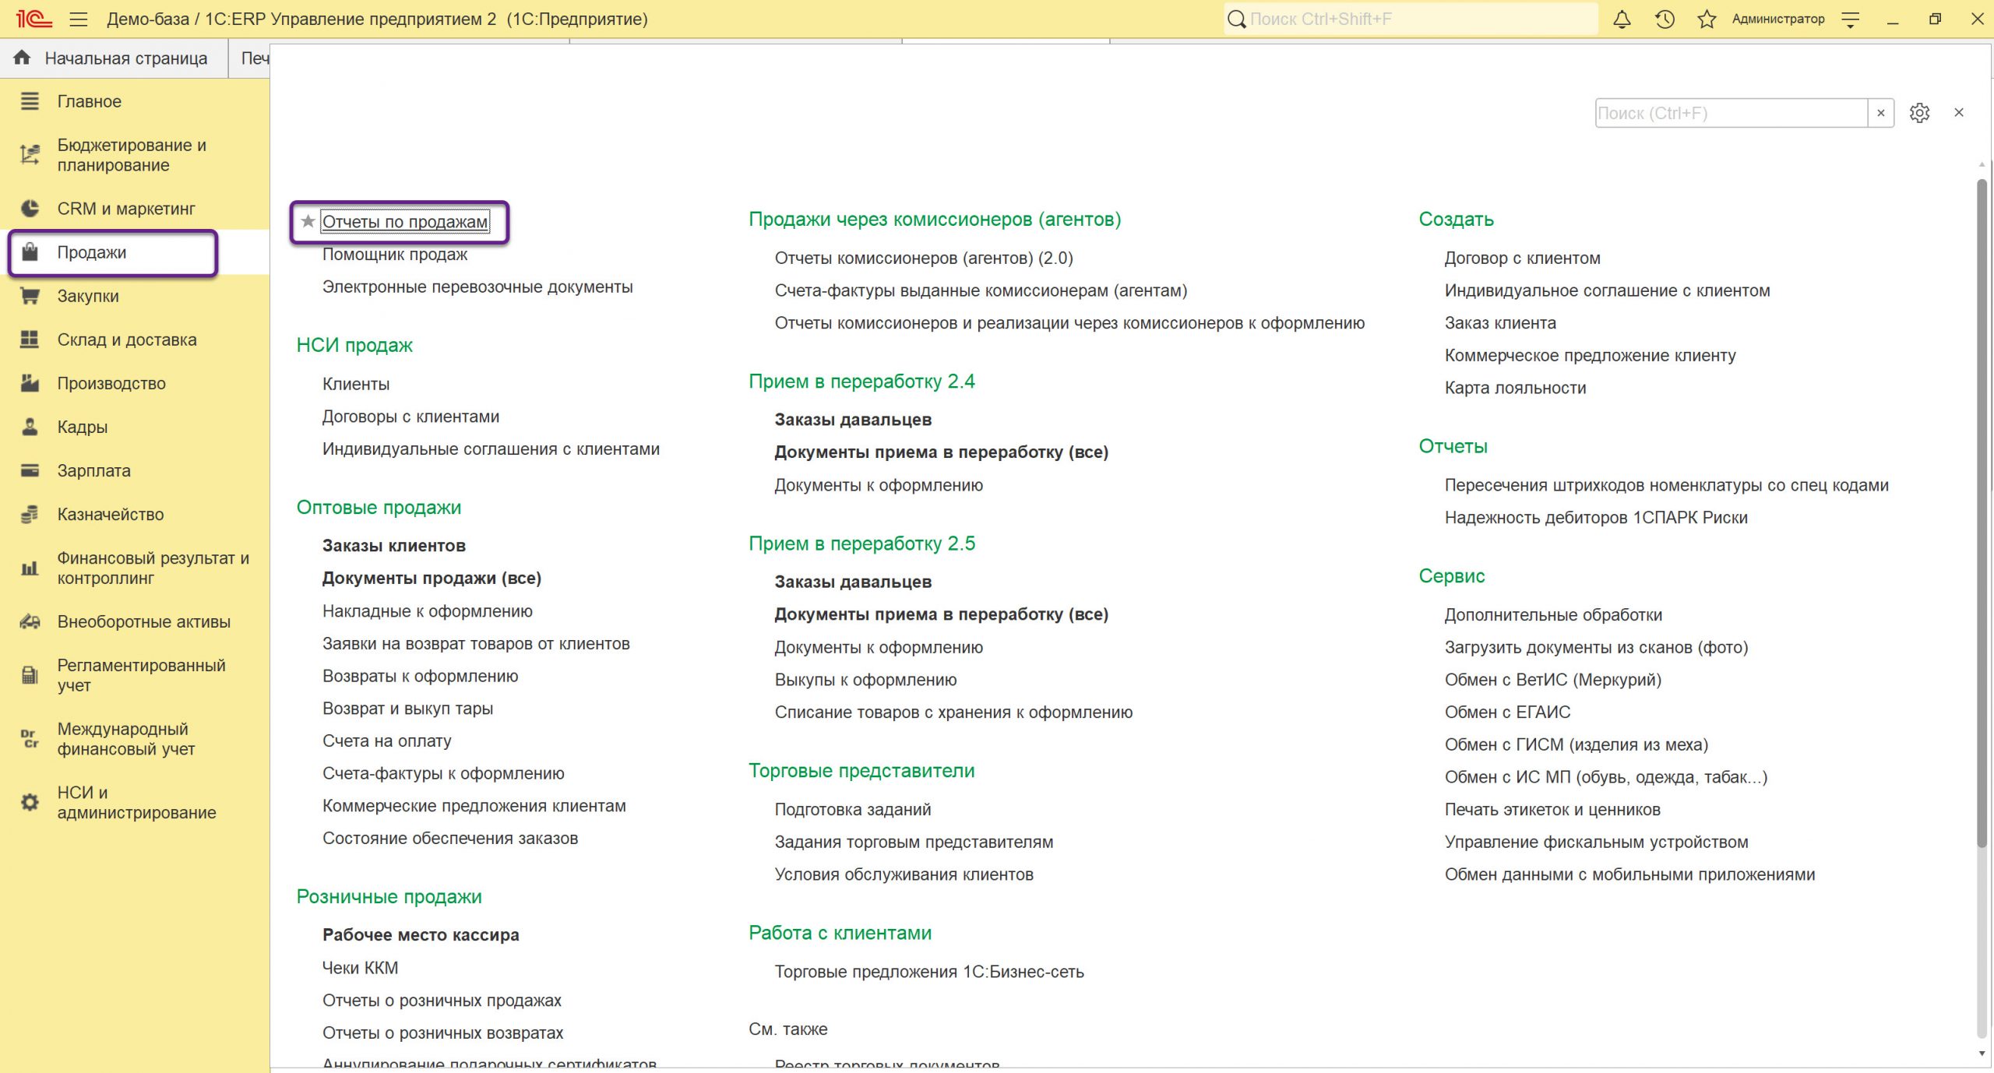Switch to Начальная страница tab
This screenshot has height=1073, width=1994.
click(114, 58)
